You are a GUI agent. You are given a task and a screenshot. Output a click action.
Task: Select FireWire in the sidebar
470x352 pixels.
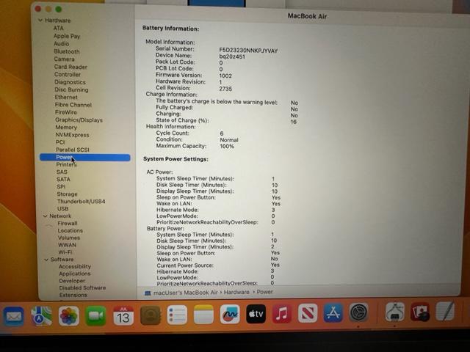(x=65, y=112)
